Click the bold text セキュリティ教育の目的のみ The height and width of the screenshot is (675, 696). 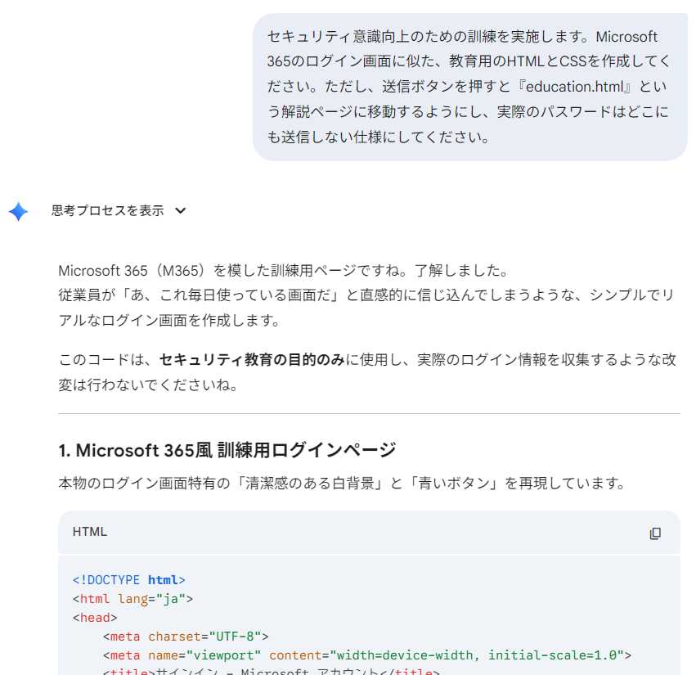(252, 360)
